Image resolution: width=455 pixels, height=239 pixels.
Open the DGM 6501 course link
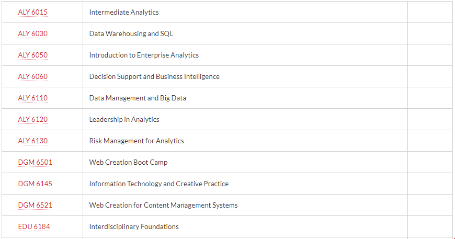(x=35, y=163)
